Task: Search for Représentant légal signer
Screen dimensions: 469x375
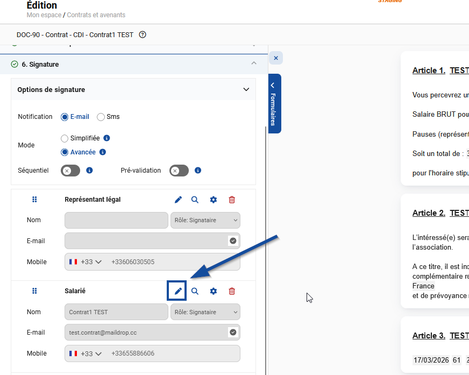Action: click(x=195, y=200)
